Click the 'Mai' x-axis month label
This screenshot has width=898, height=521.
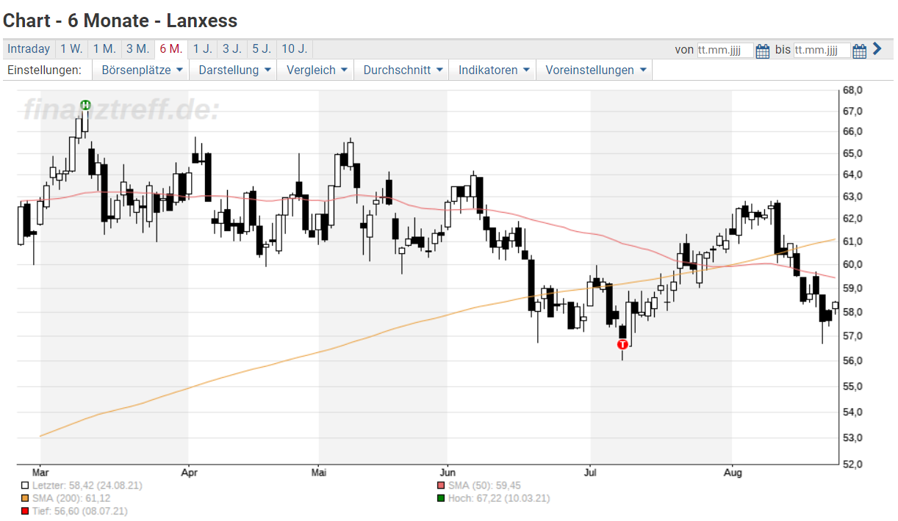pos(318,473)
